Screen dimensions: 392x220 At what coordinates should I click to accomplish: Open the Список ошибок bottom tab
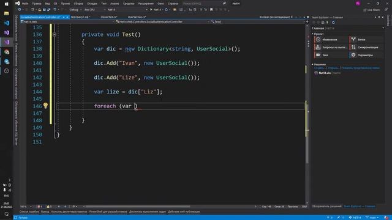point(29,211)
